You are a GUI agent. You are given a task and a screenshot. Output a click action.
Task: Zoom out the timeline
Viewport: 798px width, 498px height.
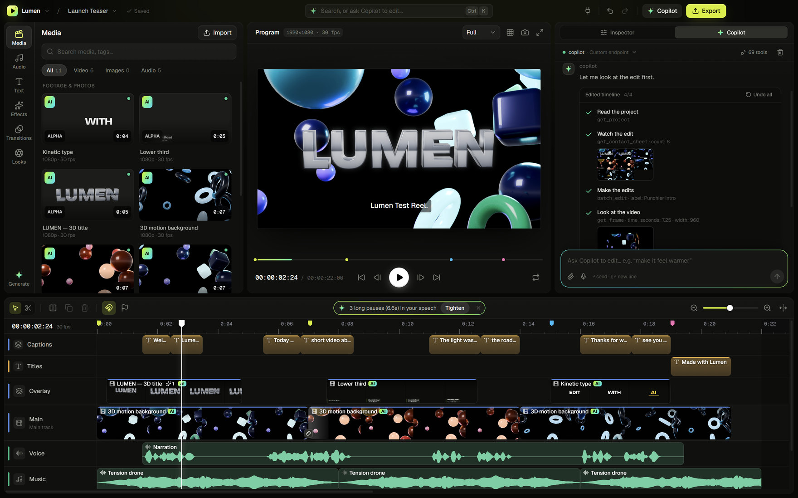[694, 308]
